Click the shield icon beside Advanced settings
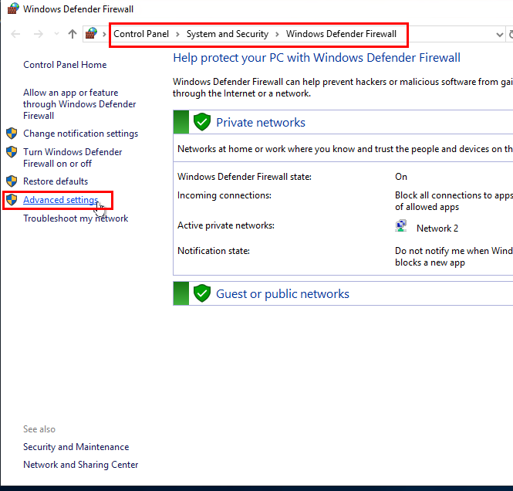The width and height of the screenshot is (513, 491). [12, 200]
